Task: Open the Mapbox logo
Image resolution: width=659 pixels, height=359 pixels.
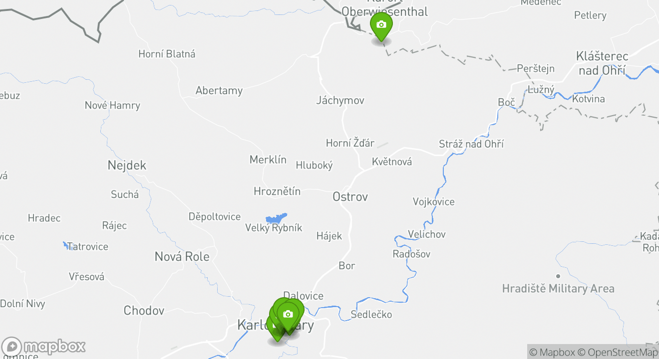Action: tap(43, 347)
